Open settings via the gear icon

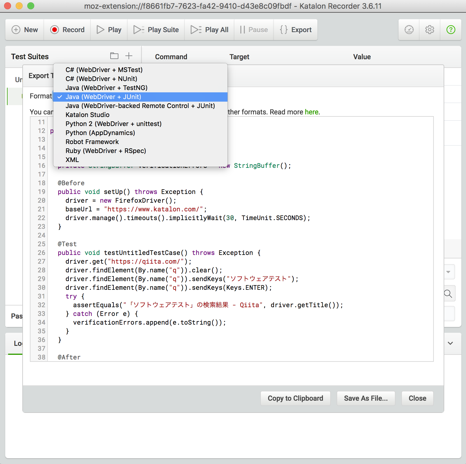tap(430, 30)
